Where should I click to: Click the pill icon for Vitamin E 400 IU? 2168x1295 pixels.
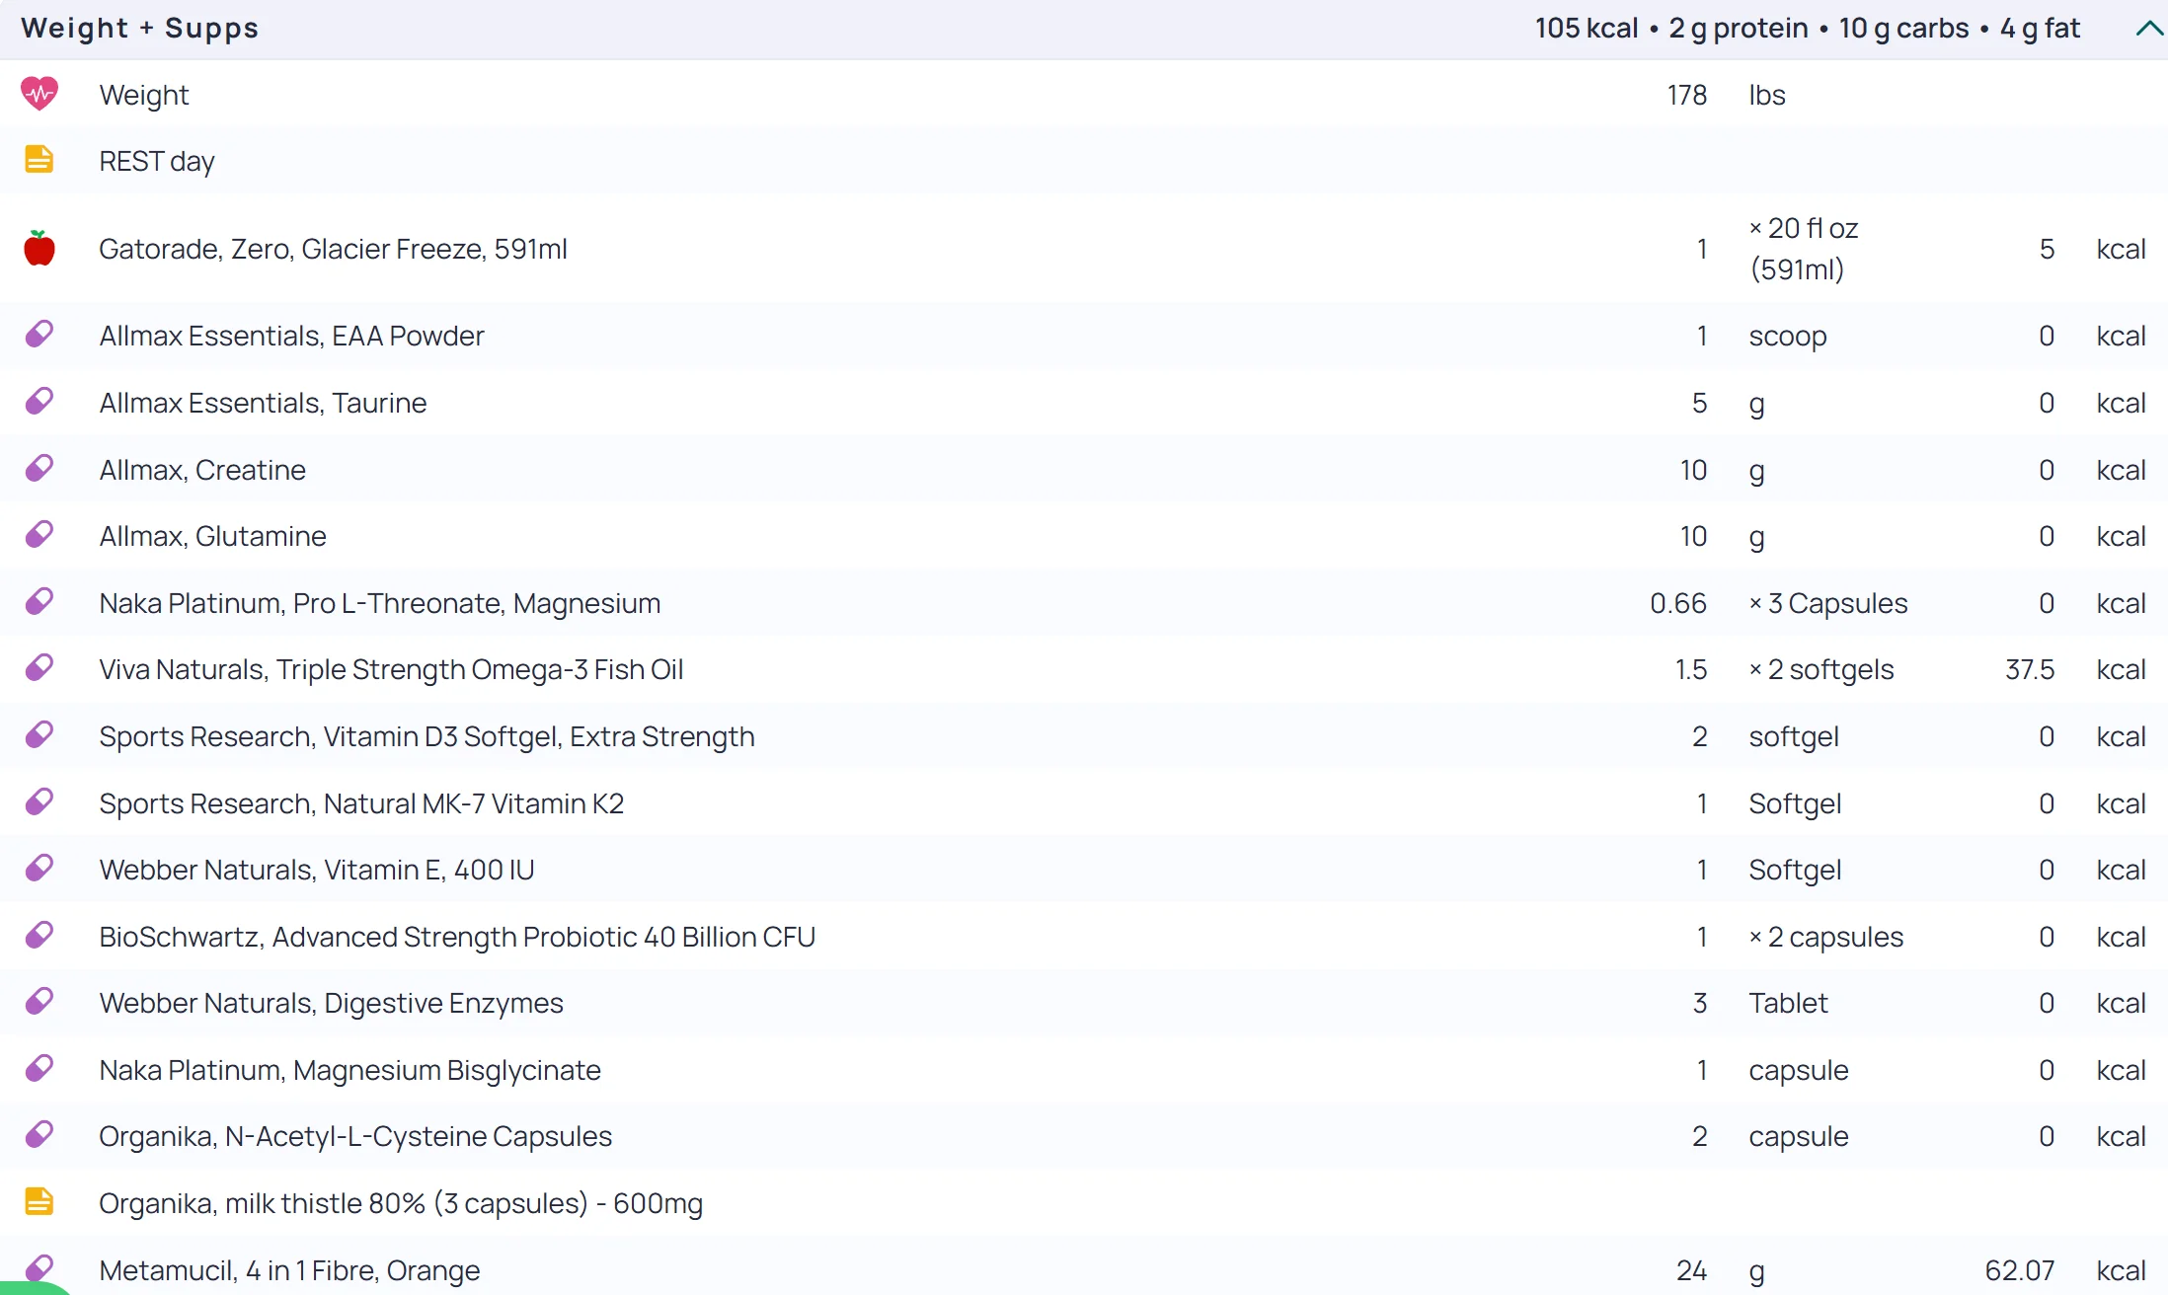click(x=39, y=868)
